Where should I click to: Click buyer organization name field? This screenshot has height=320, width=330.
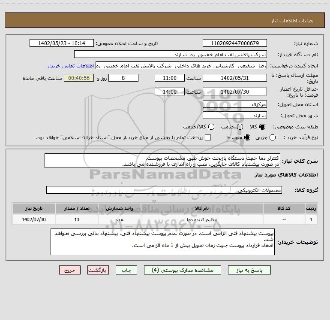click(x=171, y=54)
